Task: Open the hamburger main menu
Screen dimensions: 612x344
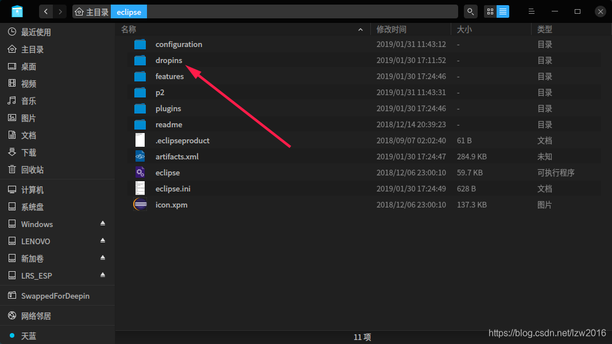Action: coord(531,11)
